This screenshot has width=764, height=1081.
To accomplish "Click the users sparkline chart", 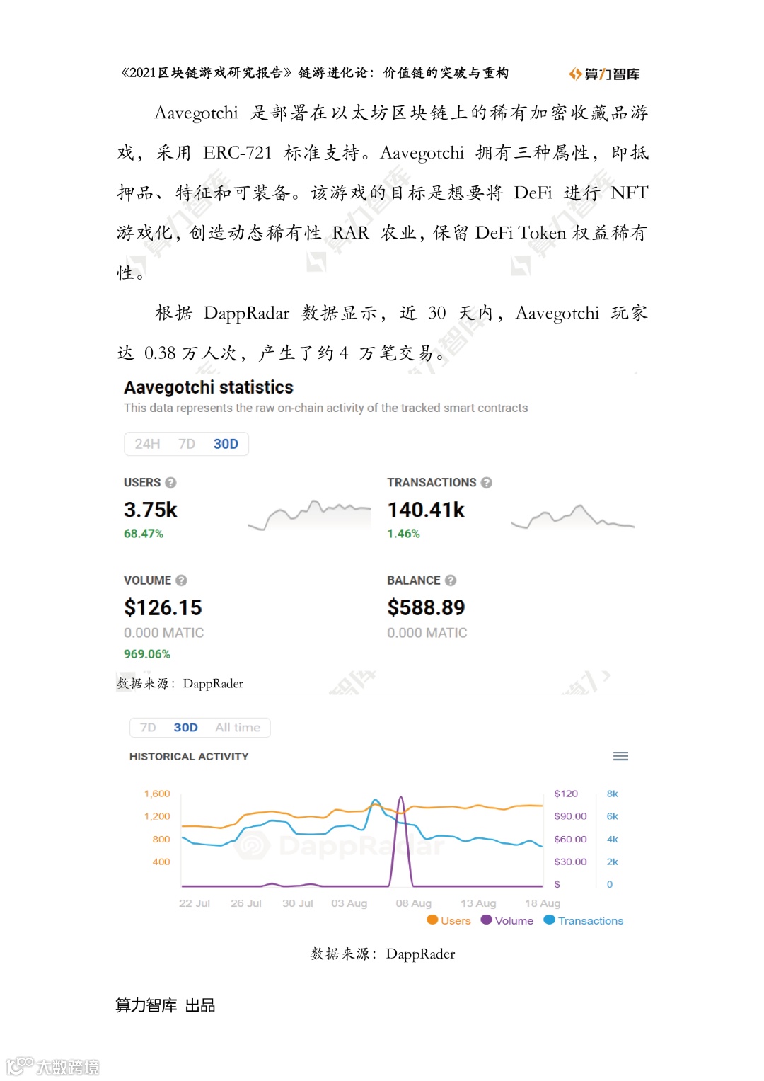I will tap(309, 515).
